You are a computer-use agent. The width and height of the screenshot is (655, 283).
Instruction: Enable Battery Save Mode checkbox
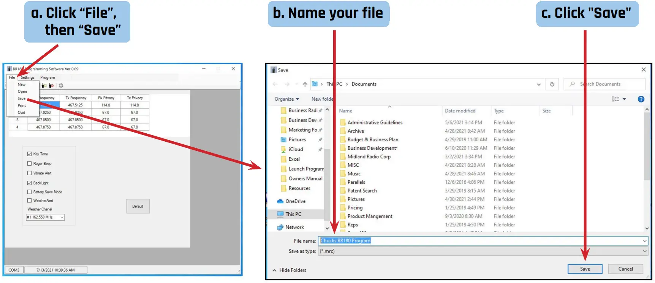tap(29, 192)
